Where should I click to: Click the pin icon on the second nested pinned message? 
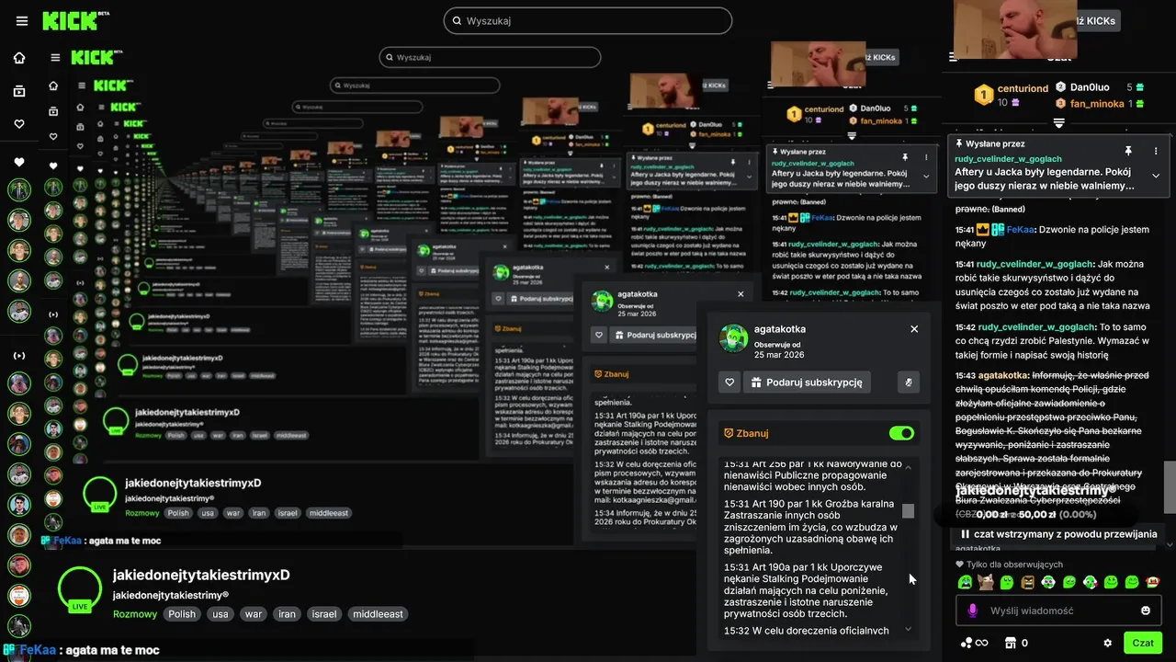(x=904, y=158)
